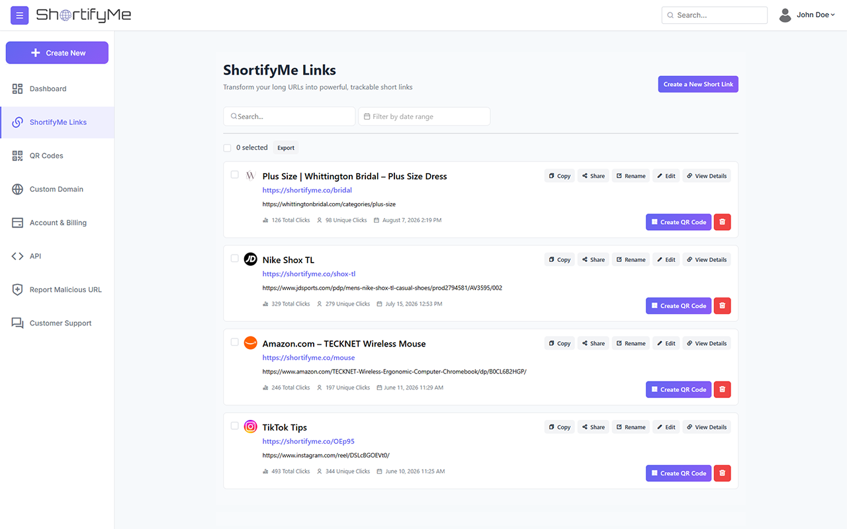Open the shortifyme.co/mouse short link
Image resolution: width=847 pixels, height=529 pixels.
(x=308, y=358)
